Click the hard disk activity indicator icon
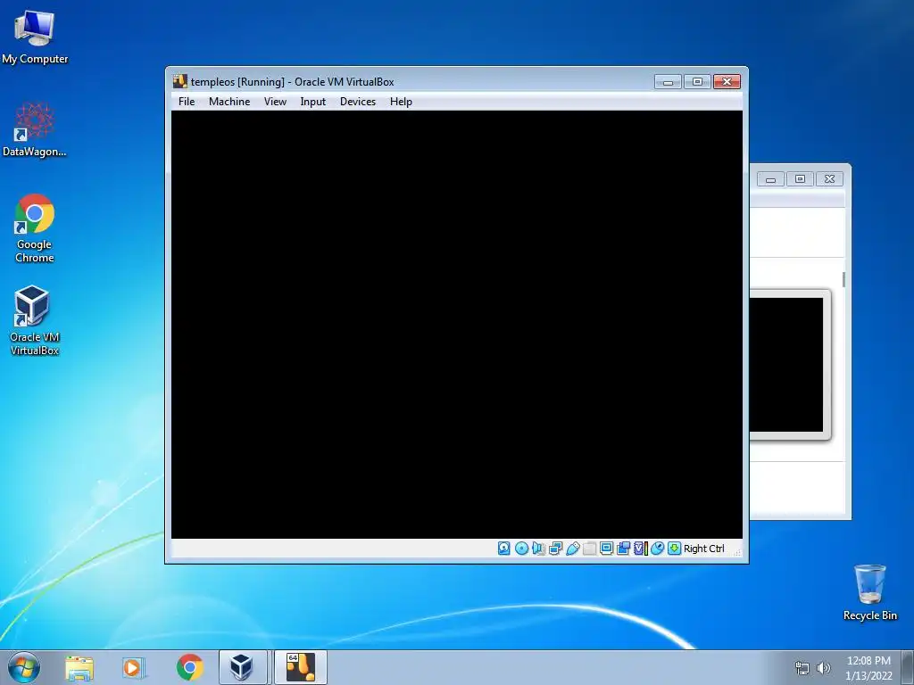This screenshot has width=914, height=685. [503, 549]
